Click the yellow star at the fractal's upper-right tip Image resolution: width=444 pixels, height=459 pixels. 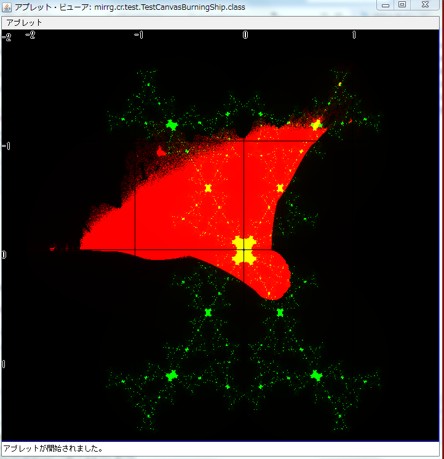click(316, 125)
